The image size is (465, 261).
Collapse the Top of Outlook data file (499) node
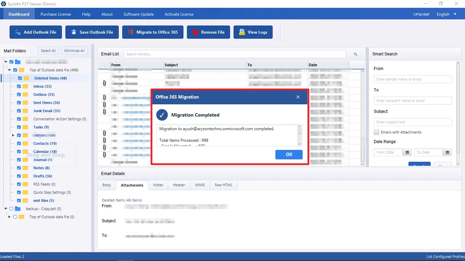point(10,70)
